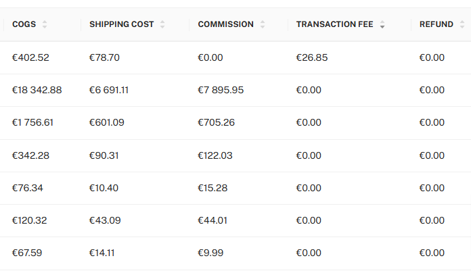Image resolution: width=471 pixels, height=273 pixels.
Task: Click the TRANSACTION FEE header label
Action: [334, 24]
